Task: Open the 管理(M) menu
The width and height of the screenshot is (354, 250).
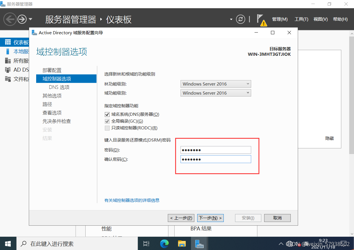Action: [x=280, y=19]
